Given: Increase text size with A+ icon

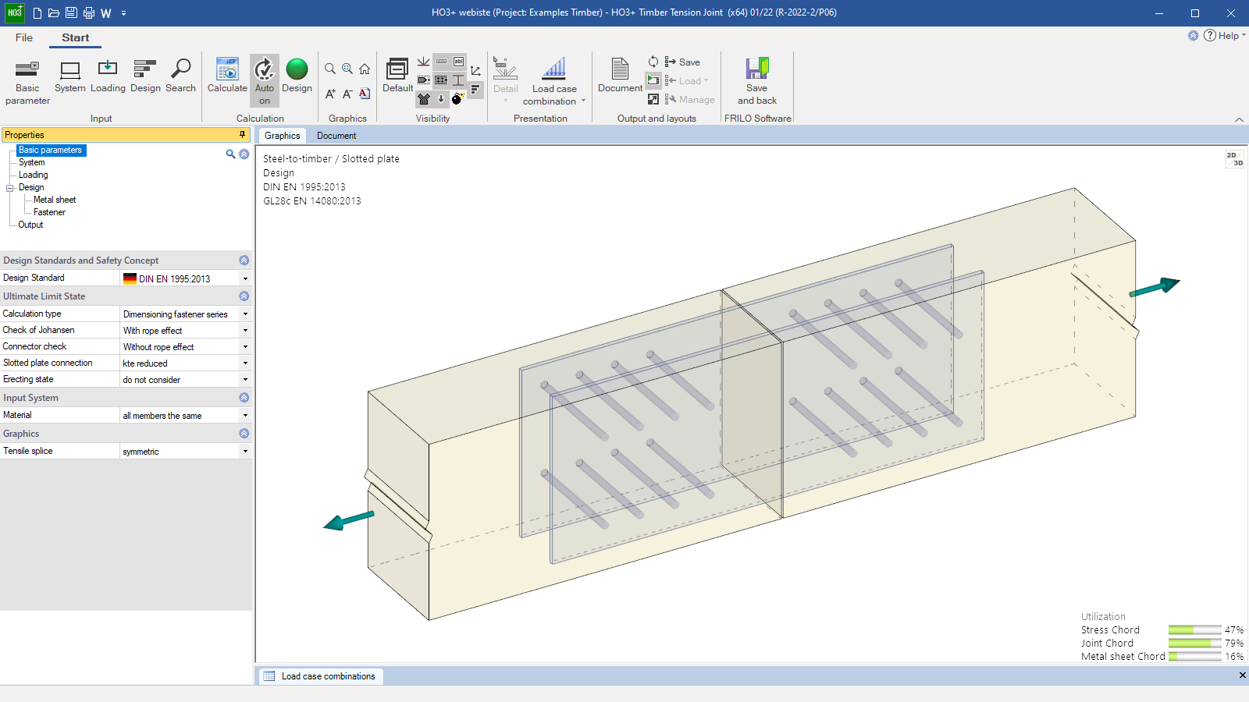Looking at the screenshot, I should tap(330, 94).
